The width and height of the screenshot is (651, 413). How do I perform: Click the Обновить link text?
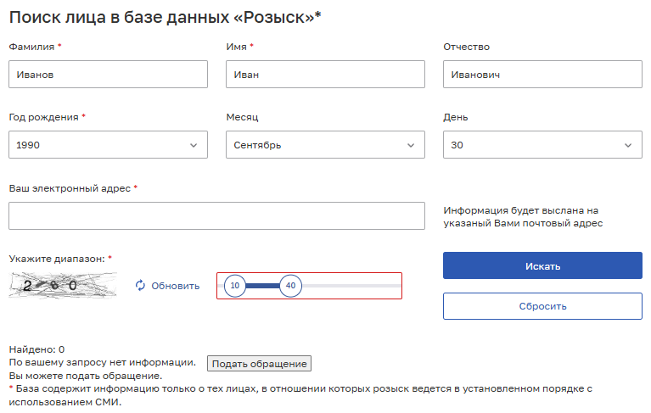click(176, 286)
